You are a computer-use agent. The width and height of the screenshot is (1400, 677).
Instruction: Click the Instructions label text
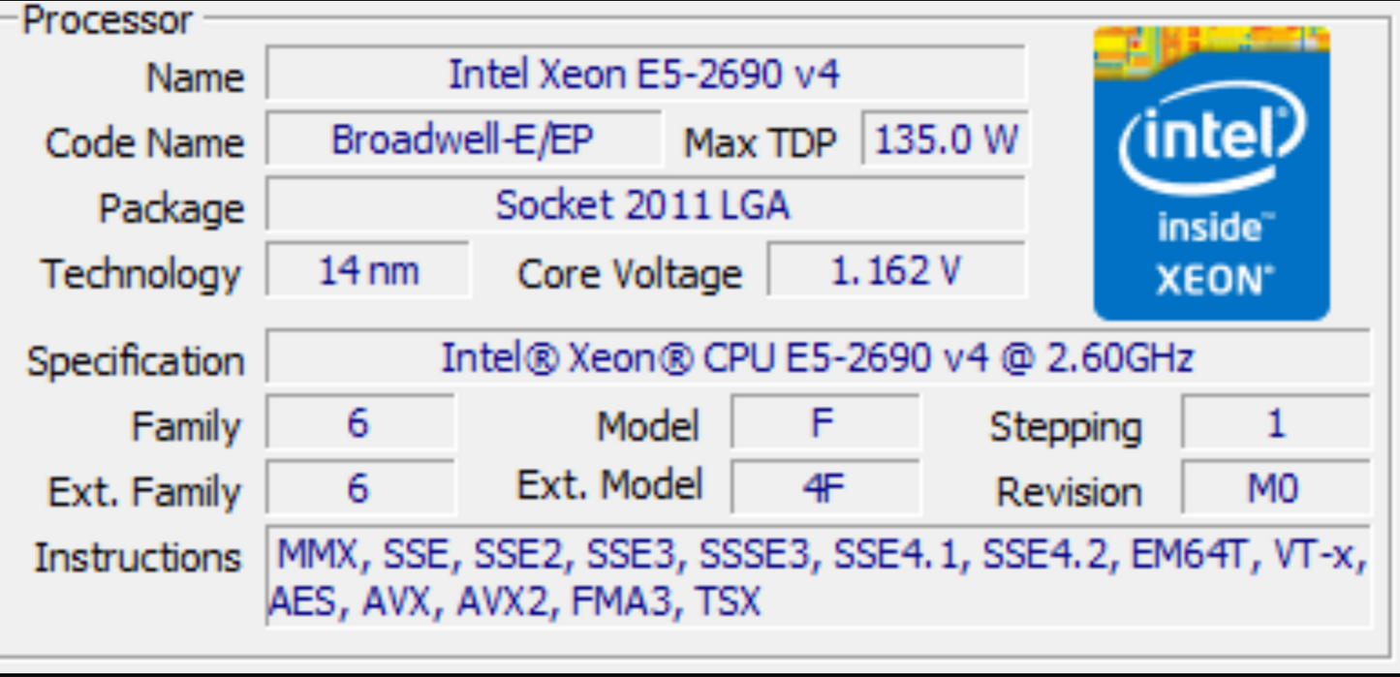click(138, 558)
